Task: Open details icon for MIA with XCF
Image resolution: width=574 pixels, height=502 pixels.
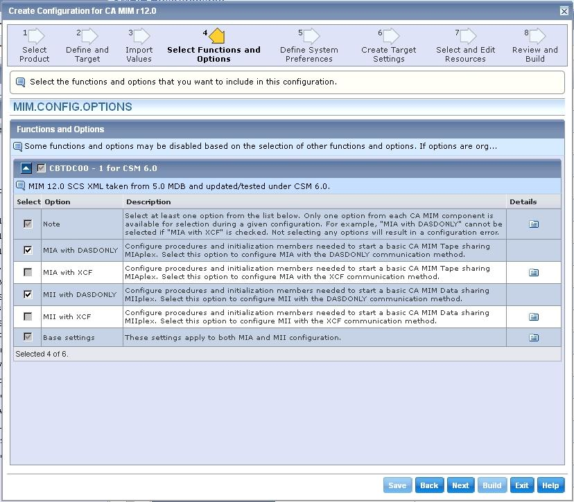Action: (533, 273)
